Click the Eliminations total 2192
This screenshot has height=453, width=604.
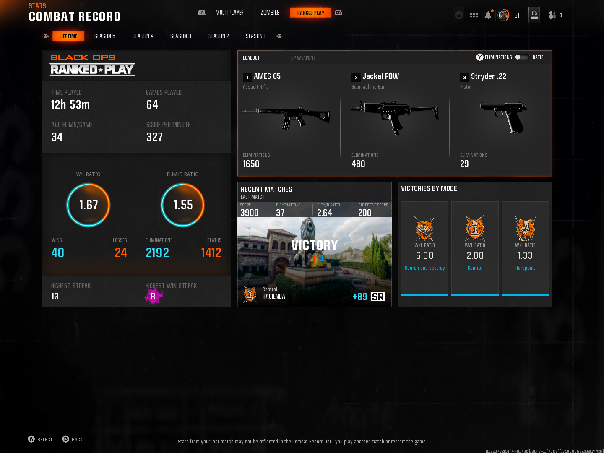157,253
